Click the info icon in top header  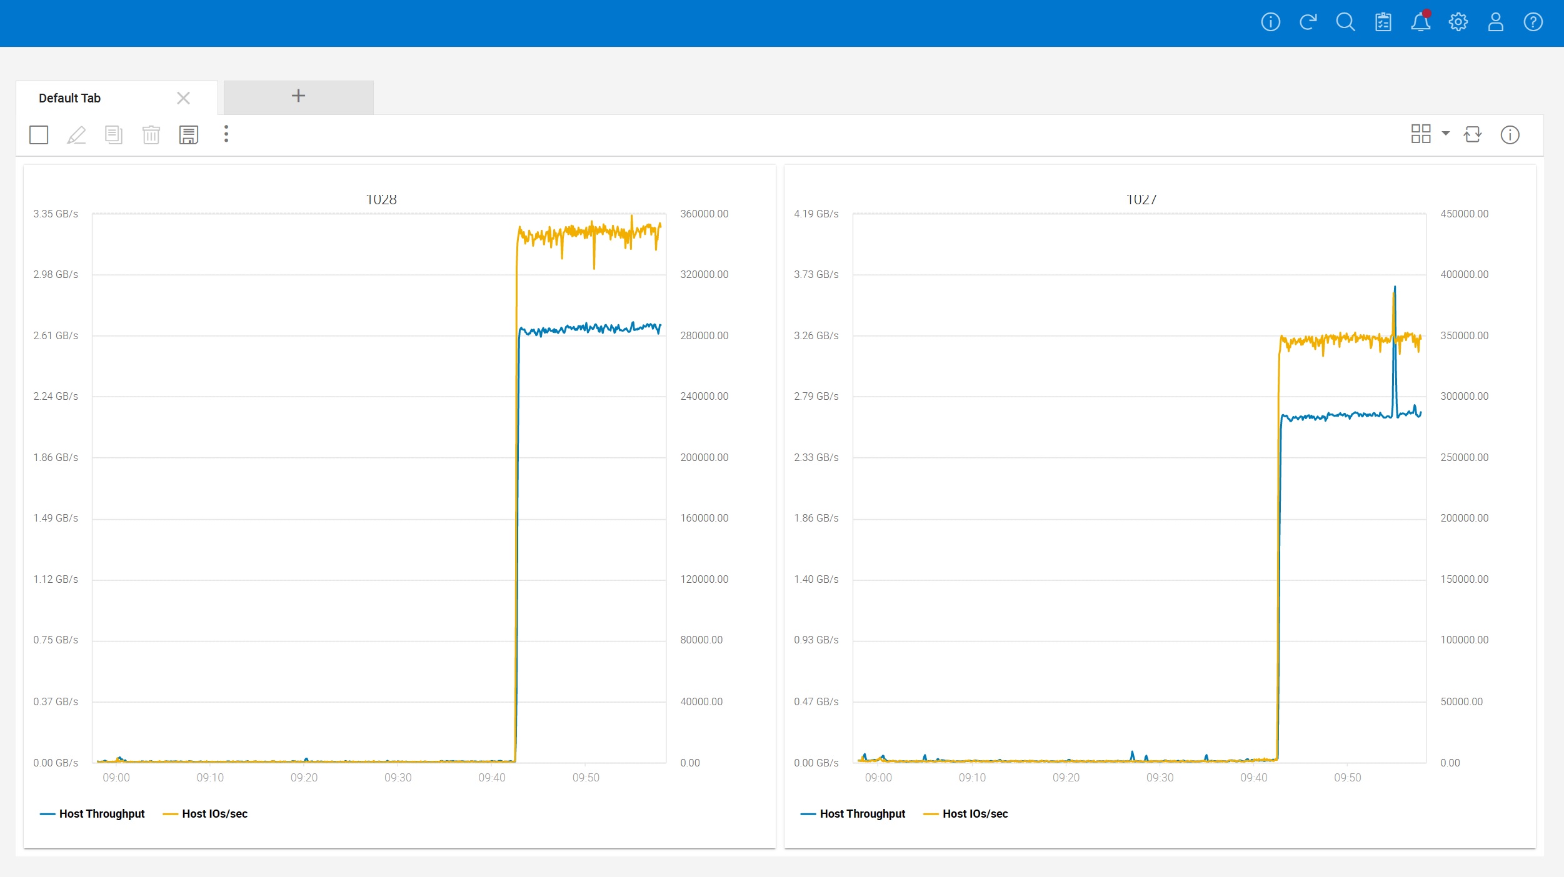click(x=1270, y=22)
